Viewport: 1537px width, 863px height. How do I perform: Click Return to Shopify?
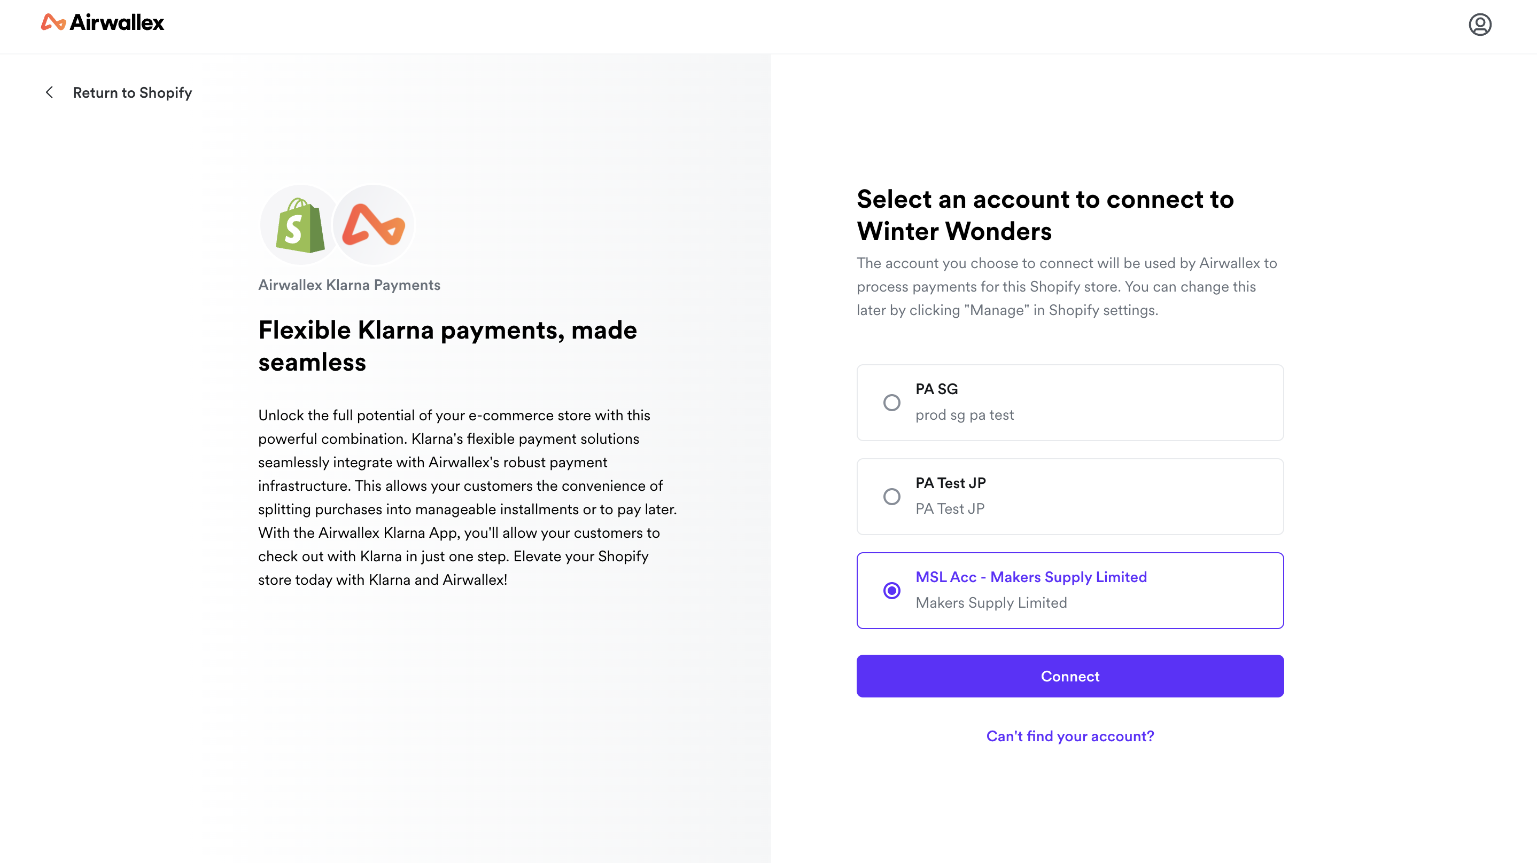pos(133,92)
